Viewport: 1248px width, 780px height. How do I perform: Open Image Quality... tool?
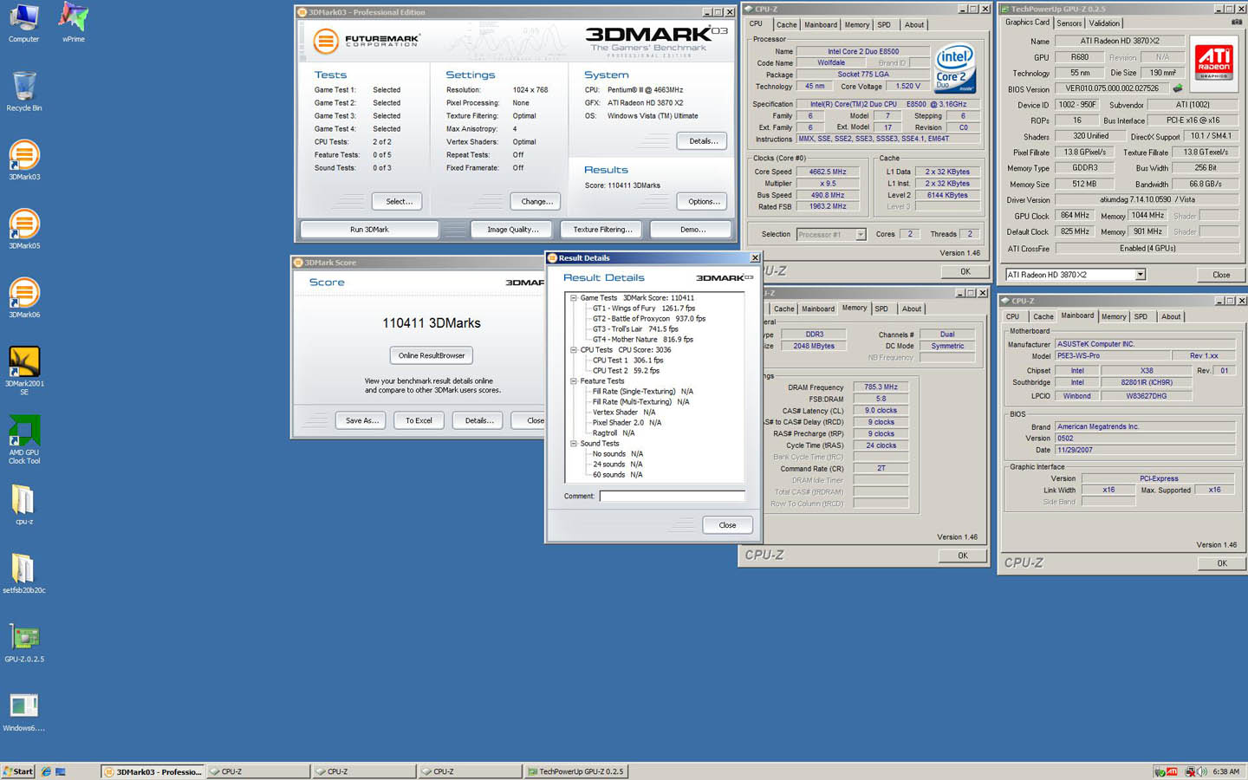coord(512,230)
